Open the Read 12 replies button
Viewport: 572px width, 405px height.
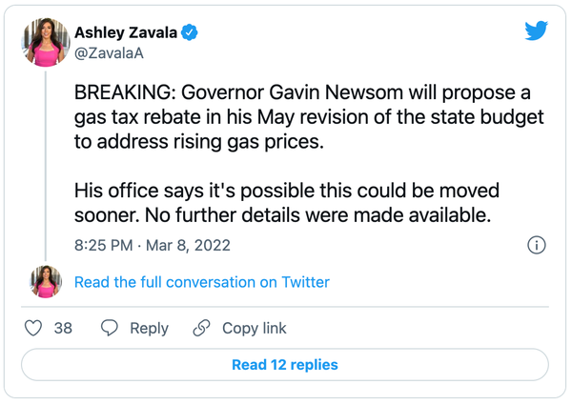point(285,365)
